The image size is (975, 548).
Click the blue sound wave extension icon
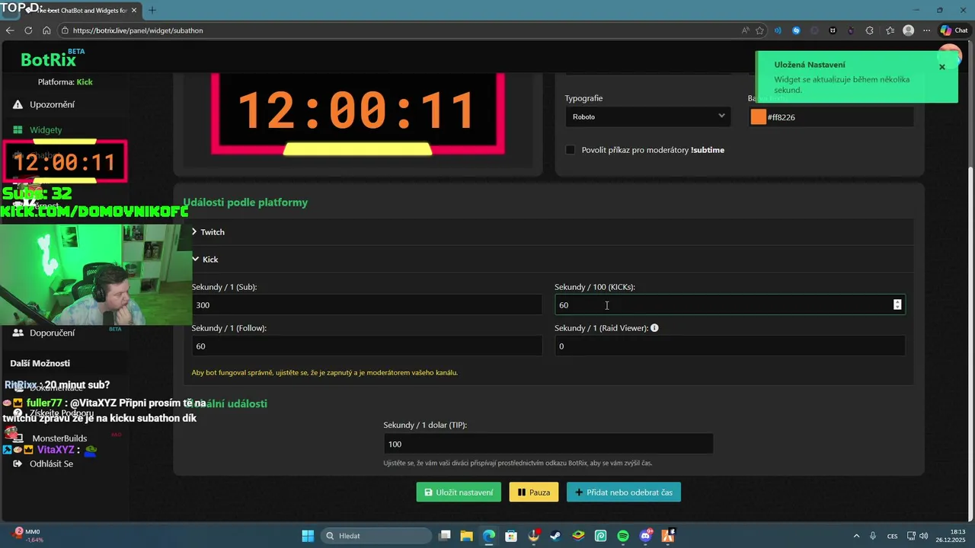(x=778, y=30)
